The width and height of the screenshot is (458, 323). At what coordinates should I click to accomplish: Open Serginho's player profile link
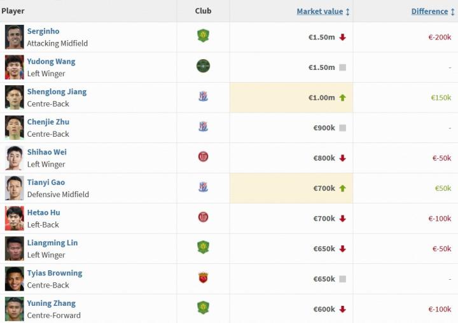click(x=43, y=31)
